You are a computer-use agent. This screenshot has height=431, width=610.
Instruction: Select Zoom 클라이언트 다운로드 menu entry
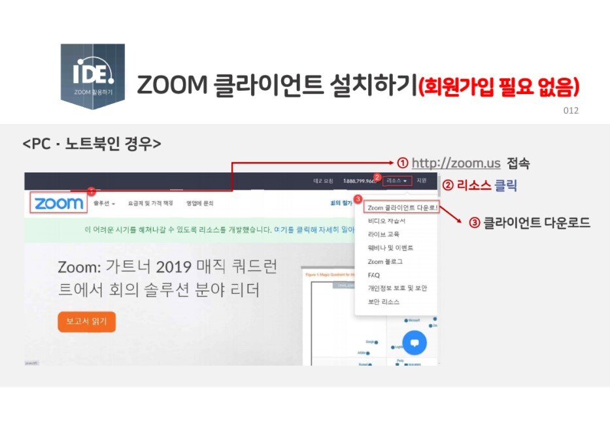point(402,208)
